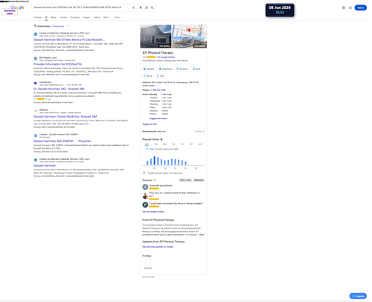Open first result Siavash Karimian Md Of New Mexico
This screenshot has height=302, width=372.
69,39
